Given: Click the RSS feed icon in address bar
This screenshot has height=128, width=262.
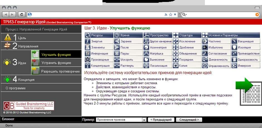Looking at the screenshot, I should [166, 15].
